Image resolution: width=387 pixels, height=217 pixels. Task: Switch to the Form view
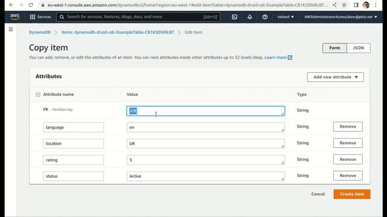334,48
